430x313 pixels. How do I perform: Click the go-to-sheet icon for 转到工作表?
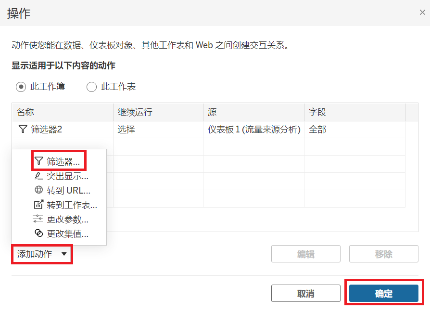coord(38,204)
